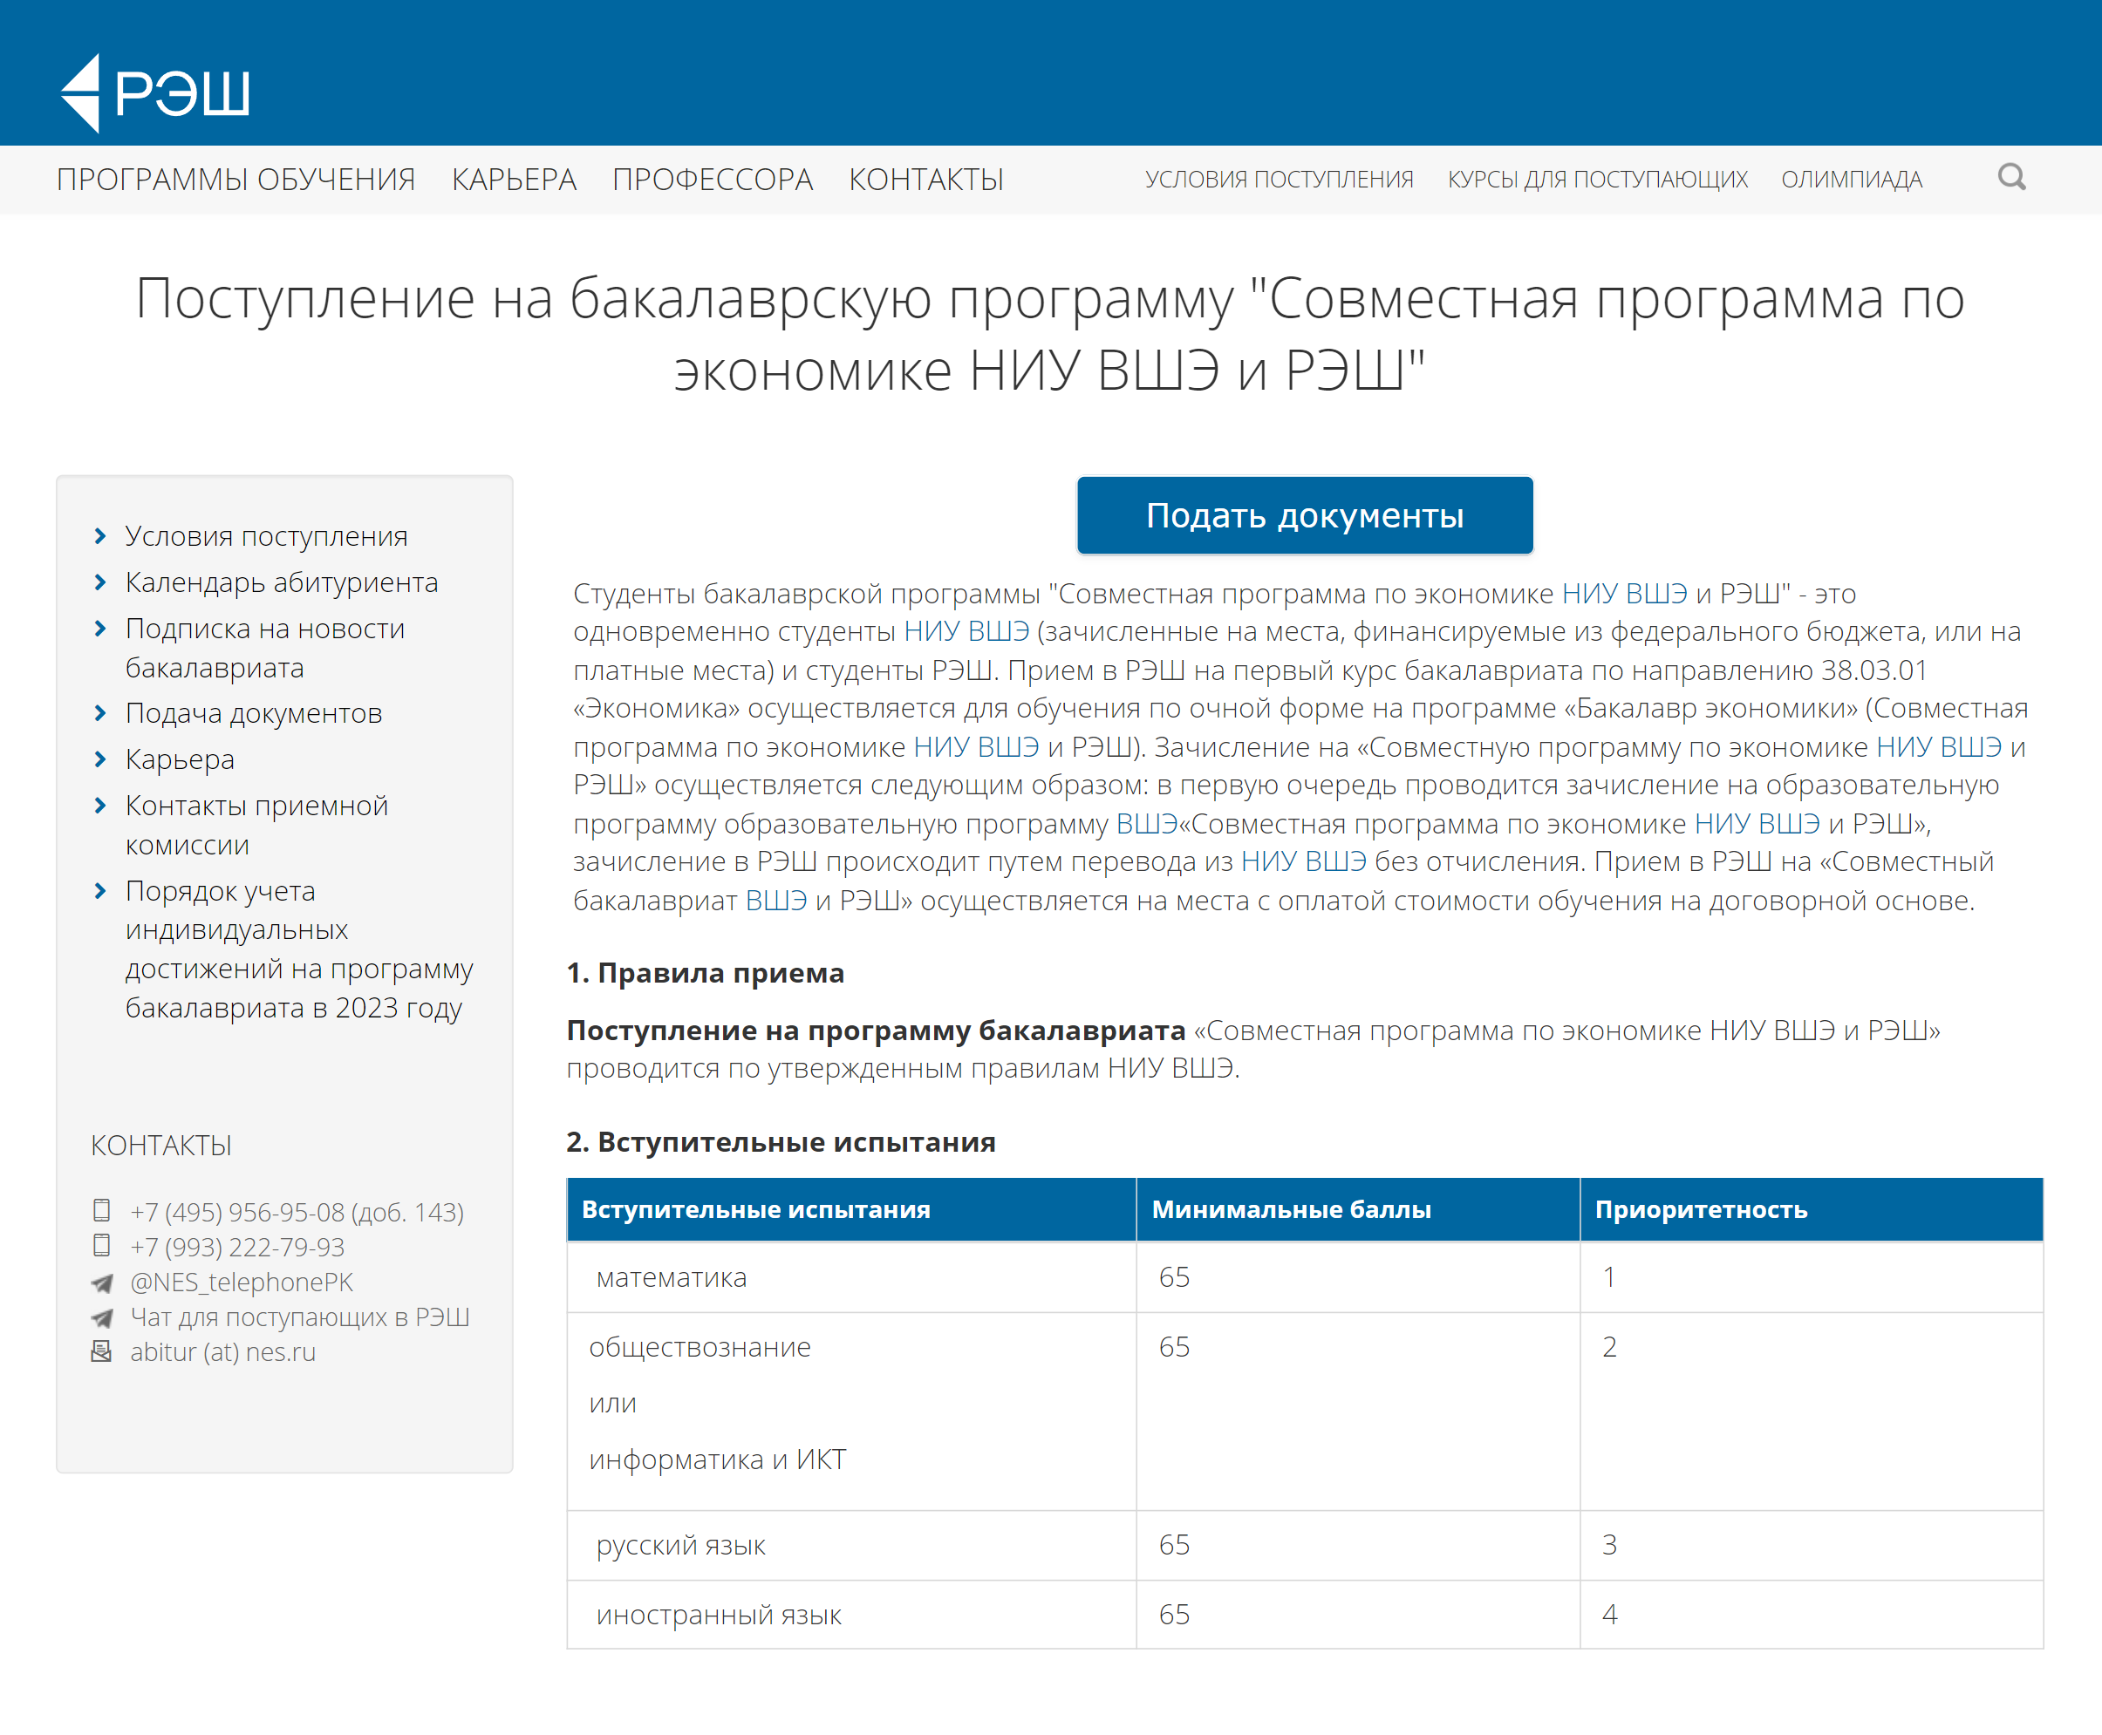Screen dimensions: 2102x1735
Task: Click the envelope icon beside abitur (at) nes.ru
Action: tap(101, 1351)
